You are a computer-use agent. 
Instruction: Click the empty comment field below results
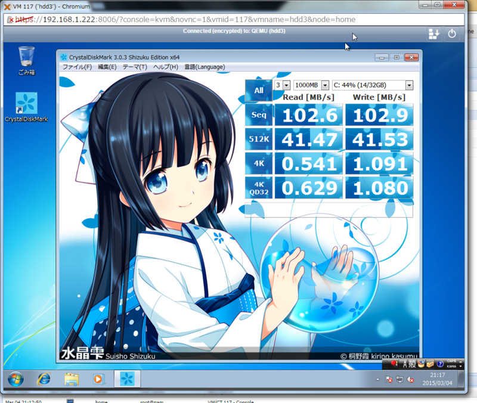point(329,210)
